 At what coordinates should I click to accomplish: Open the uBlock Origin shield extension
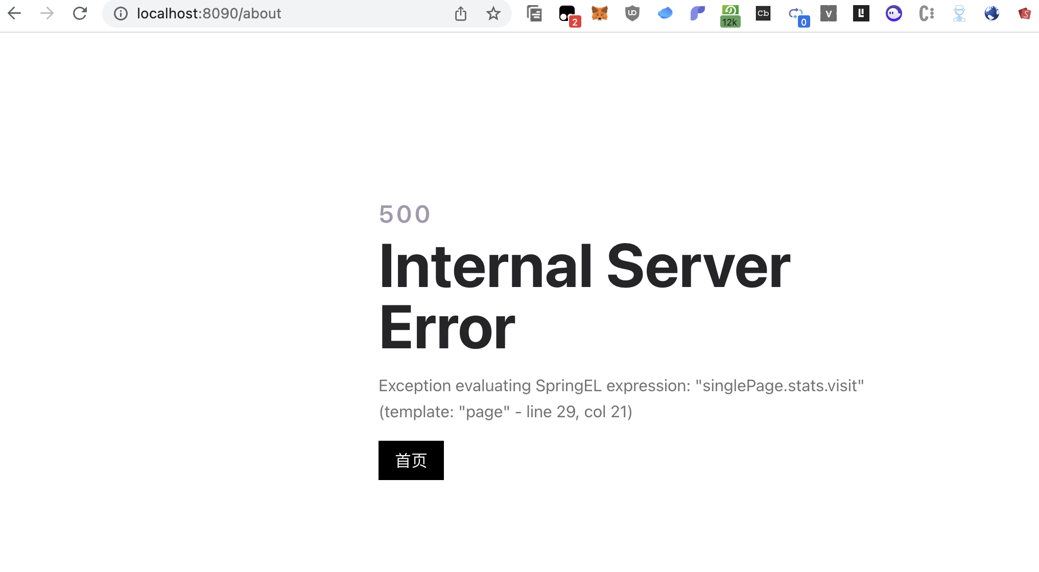pyautogui.click(x=632, y=13)
